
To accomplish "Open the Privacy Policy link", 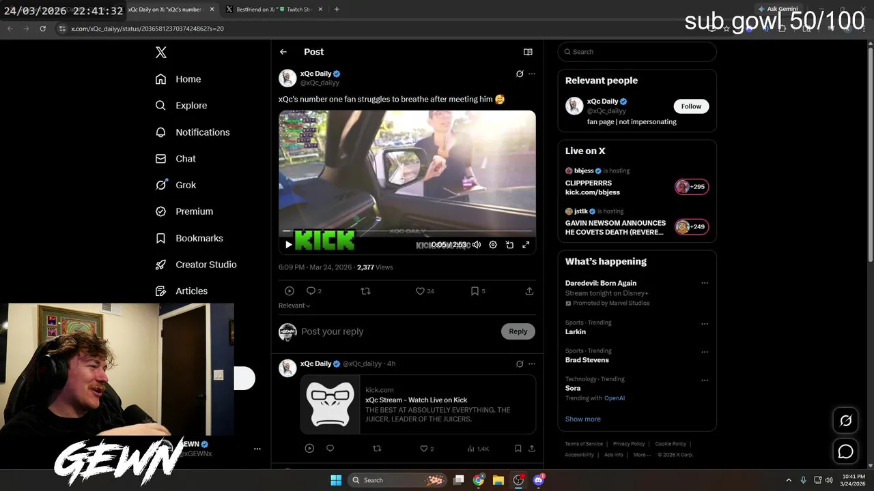I will point(629,444).
